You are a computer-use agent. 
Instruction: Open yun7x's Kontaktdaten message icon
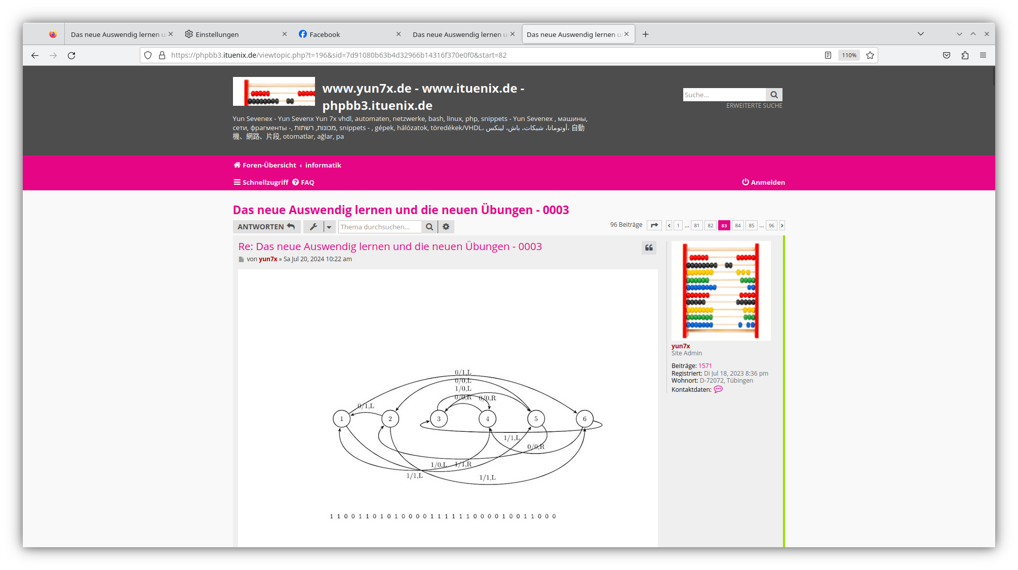718,389
